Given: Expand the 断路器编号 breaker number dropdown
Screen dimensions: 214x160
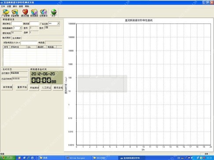Looking at the screenshot, I should click(x=21, y=28).
